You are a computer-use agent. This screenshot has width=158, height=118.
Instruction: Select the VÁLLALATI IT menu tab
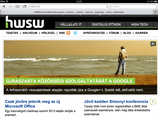coord(71,25)
